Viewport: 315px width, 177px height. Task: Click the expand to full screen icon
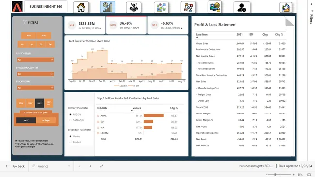point(101,166)
